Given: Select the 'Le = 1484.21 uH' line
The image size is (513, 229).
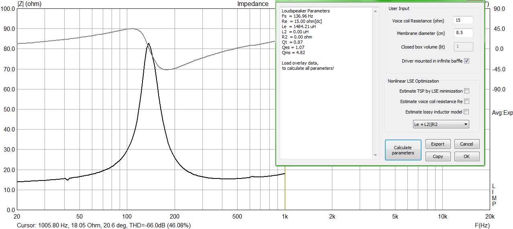Looking at the screenshot, I should (299, 26).
